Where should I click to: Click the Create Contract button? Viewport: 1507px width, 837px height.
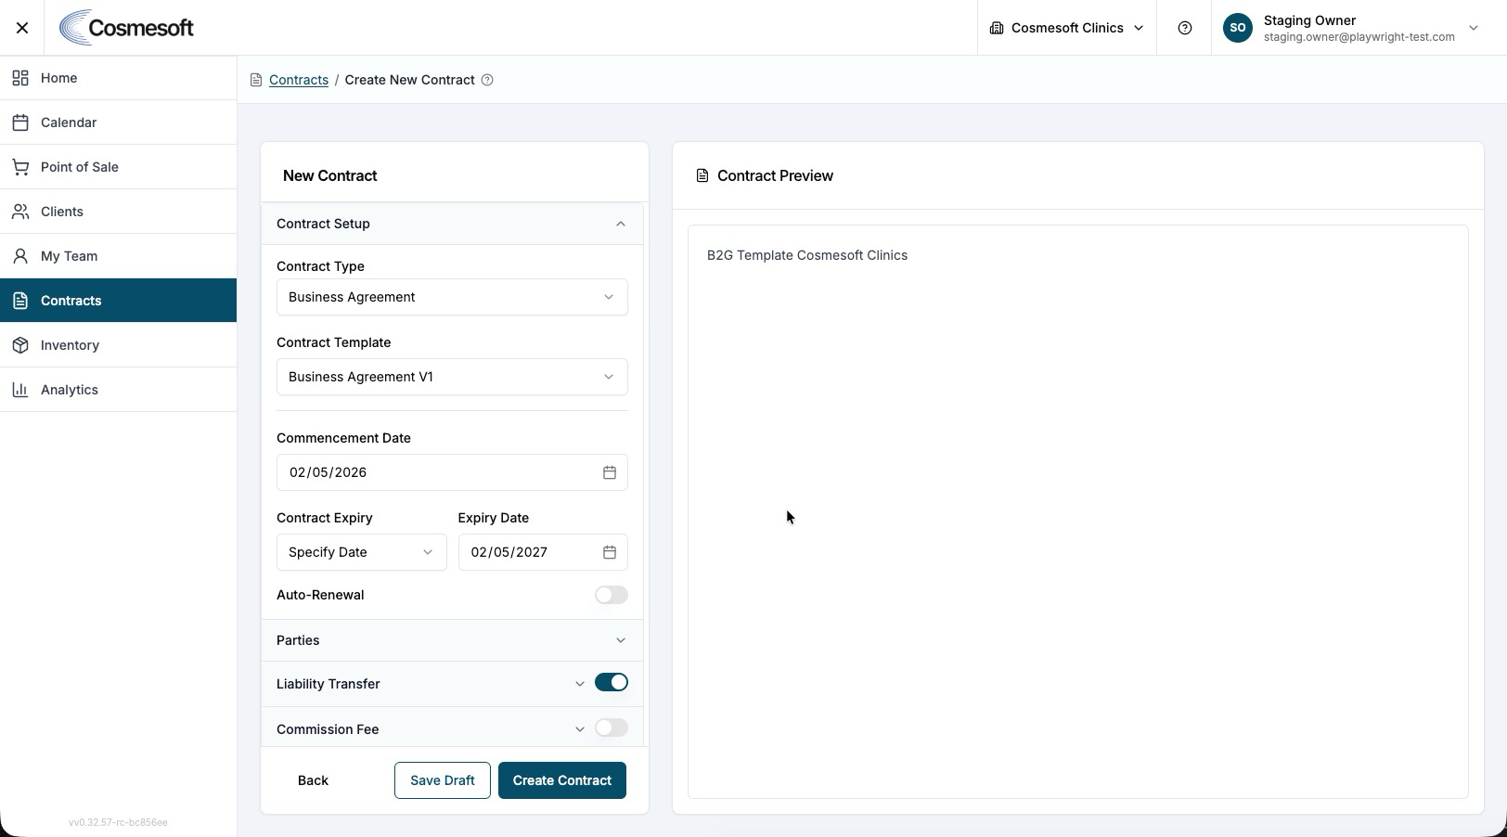click(x=562, y=780)
